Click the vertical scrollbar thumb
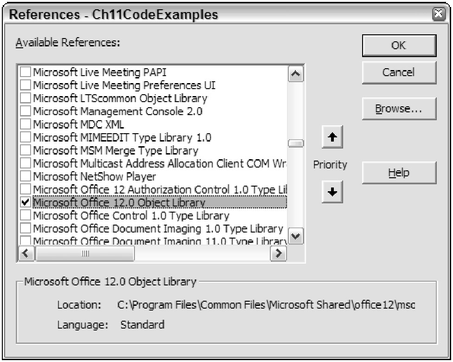This screenshot has width=453, height=362. pos(296,143)
